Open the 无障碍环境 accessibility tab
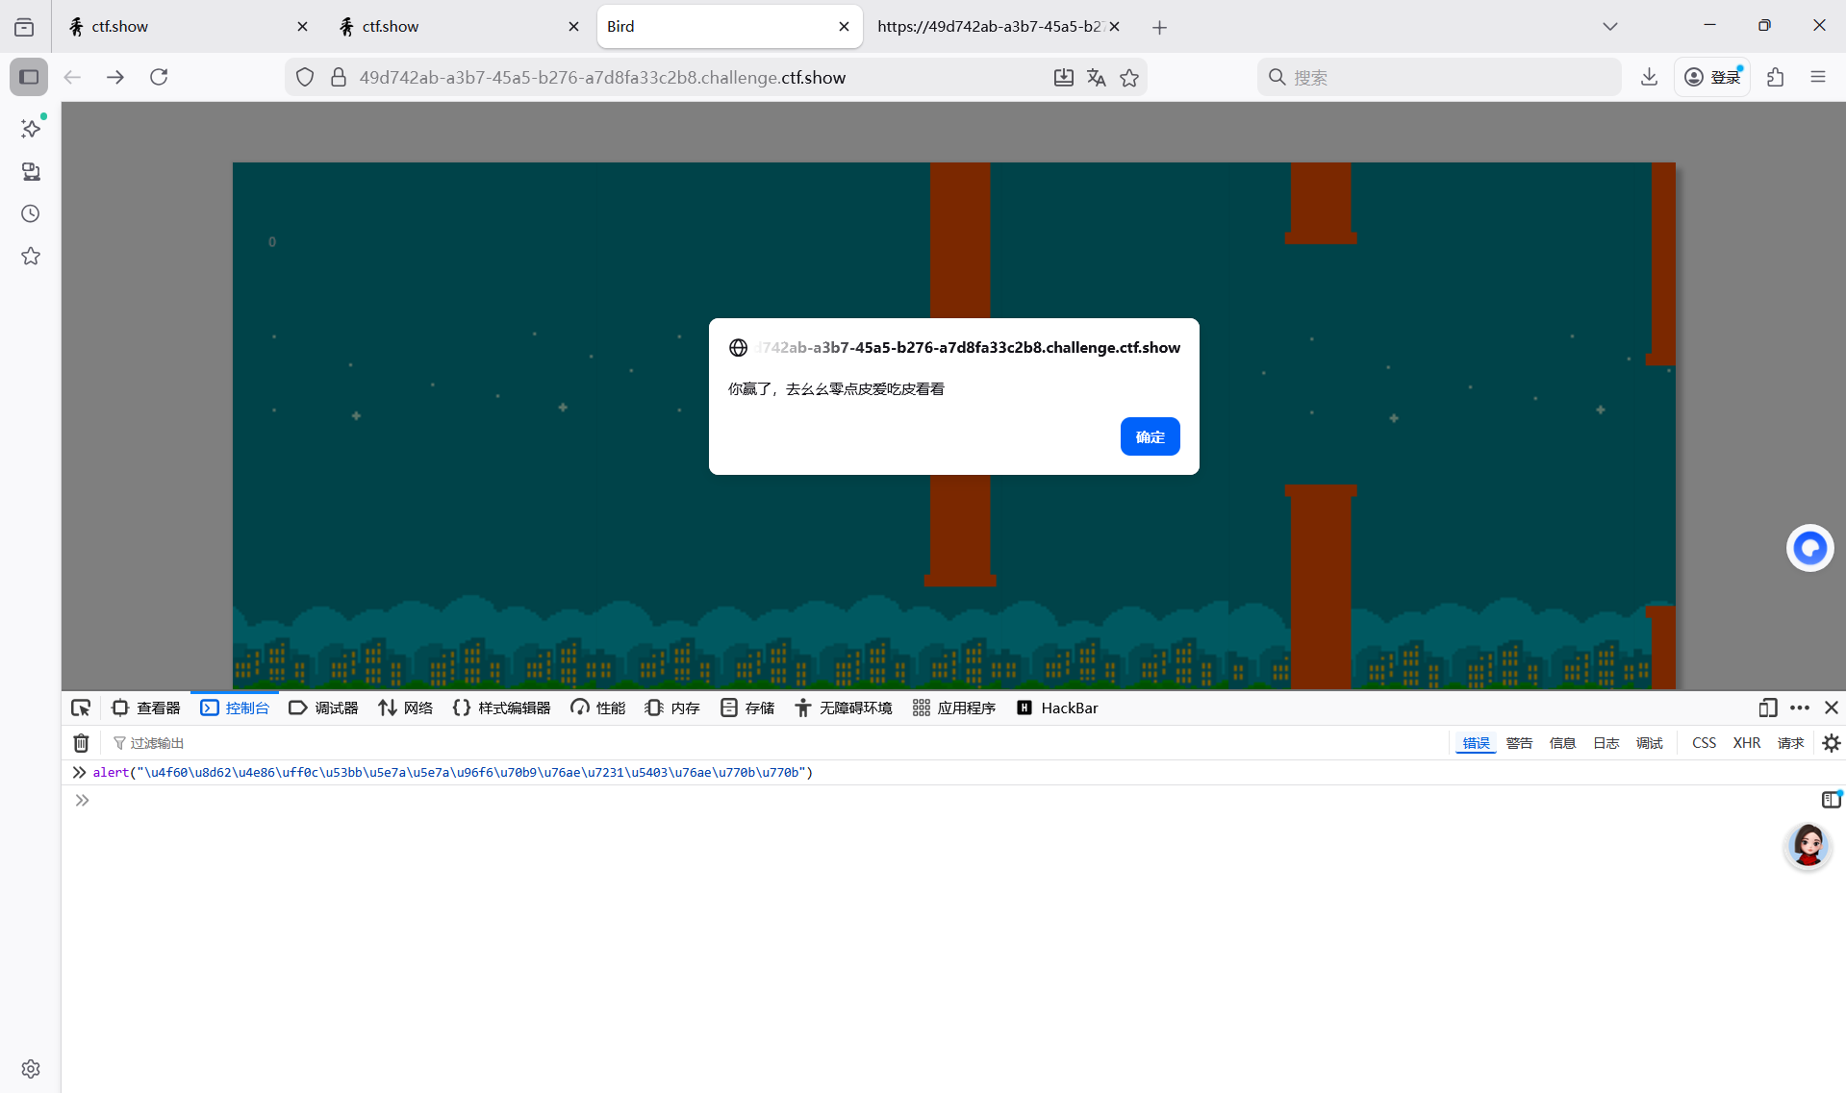This screenshot has width=1846, height=1093. [844, 708]
